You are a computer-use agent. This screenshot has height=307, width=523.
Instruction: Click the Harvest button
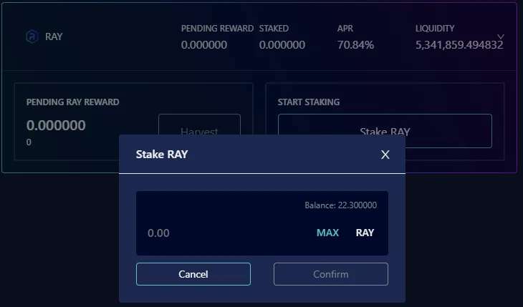[199, 125]
